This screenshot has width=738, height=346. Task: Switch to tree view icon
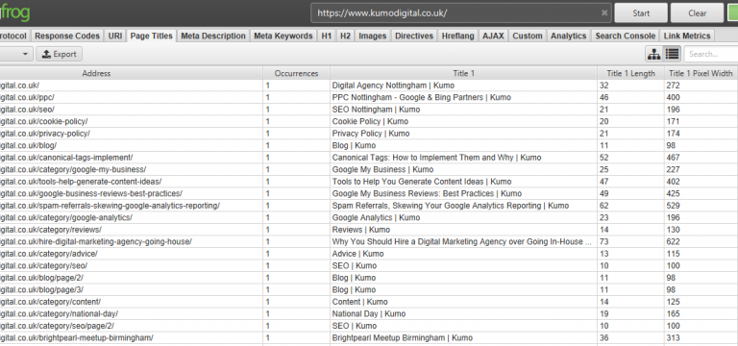click(653, 54)
